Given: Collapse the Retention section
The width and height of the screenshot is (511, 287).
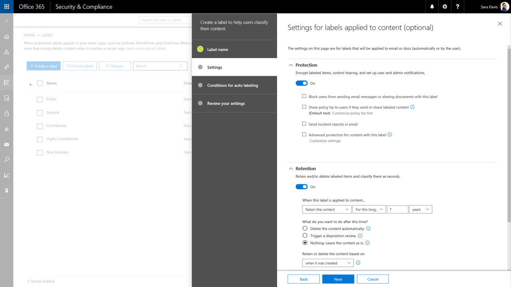Looking at the screenshot, I should tap(291, 169).
